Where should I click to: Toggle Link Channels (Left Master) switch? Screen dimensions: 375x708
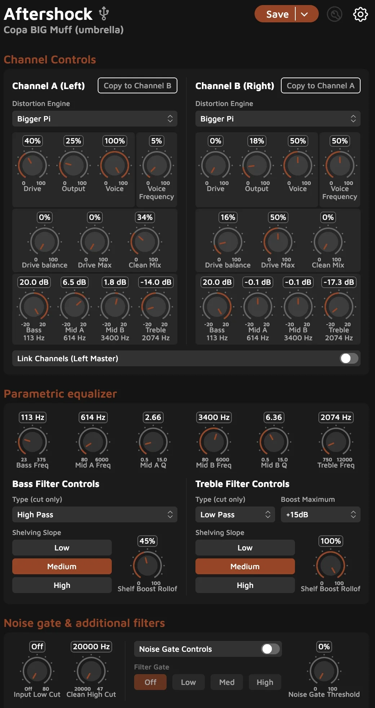349,358
